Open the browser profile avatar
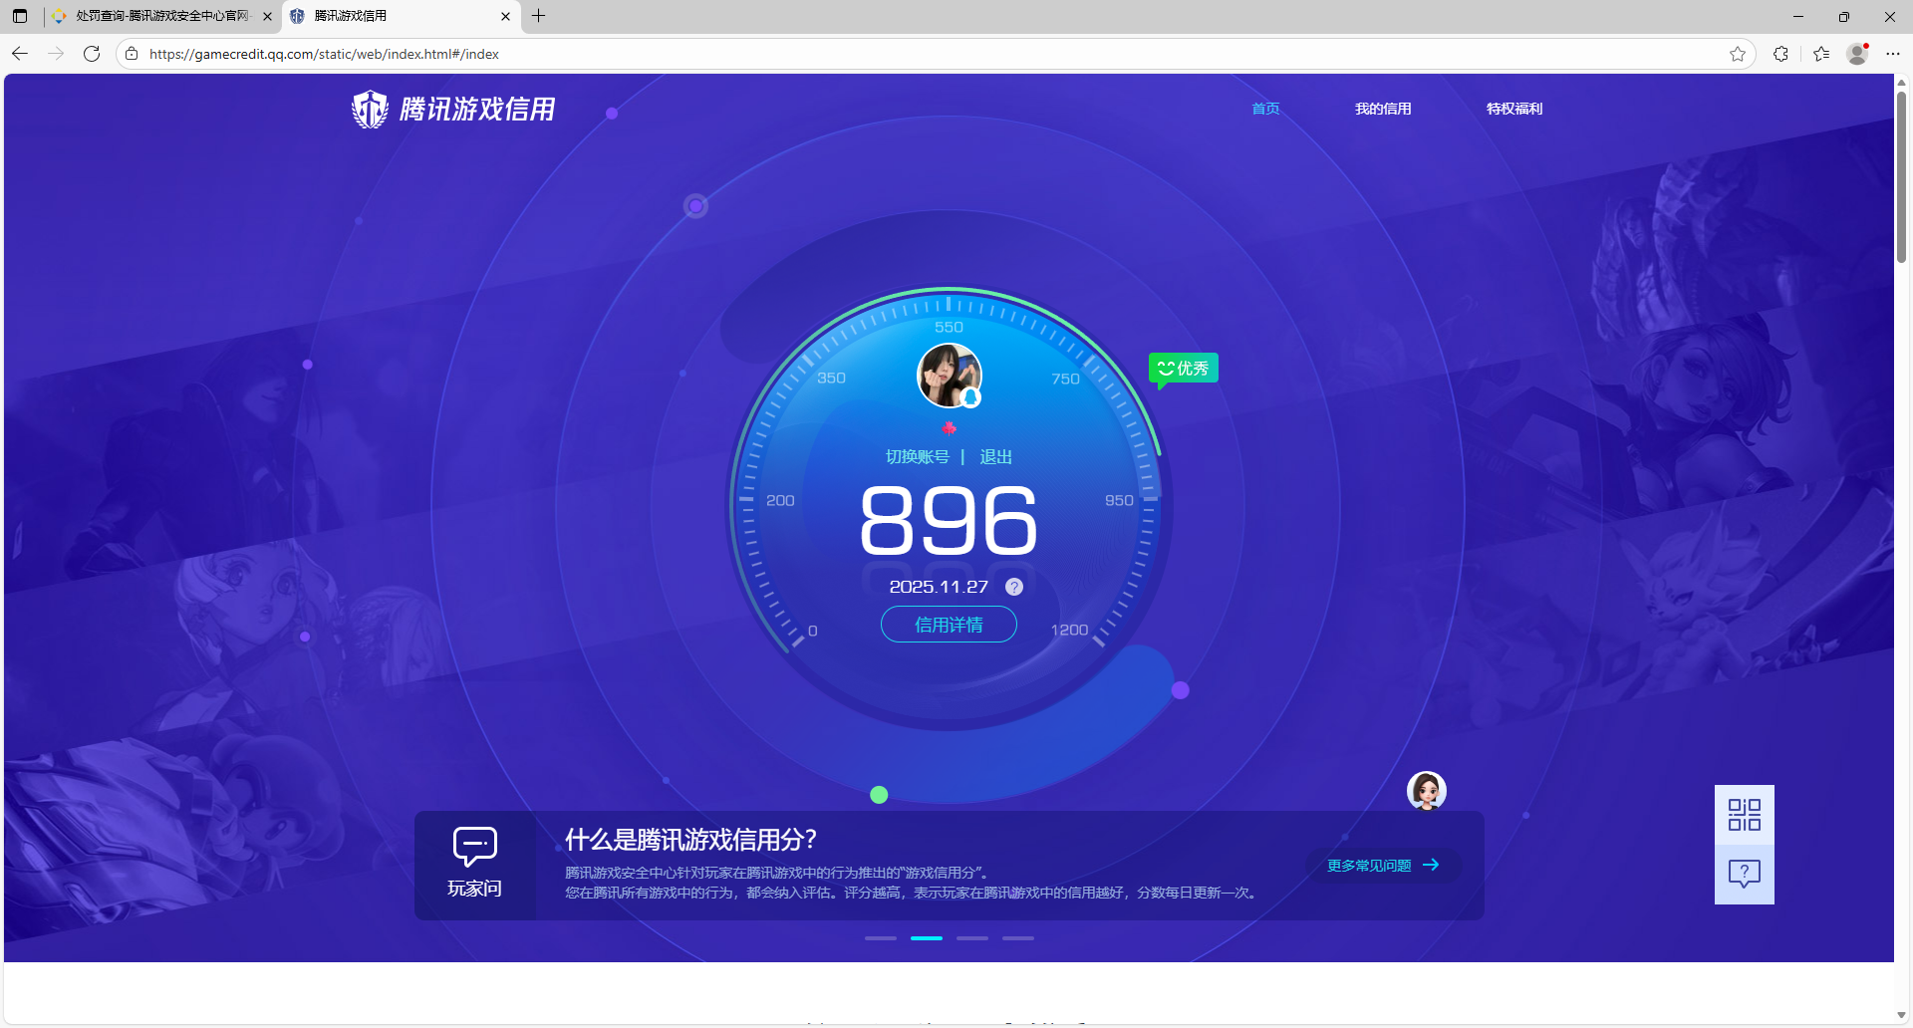The image size is (1913, 1028). [x=1857, y=54]
